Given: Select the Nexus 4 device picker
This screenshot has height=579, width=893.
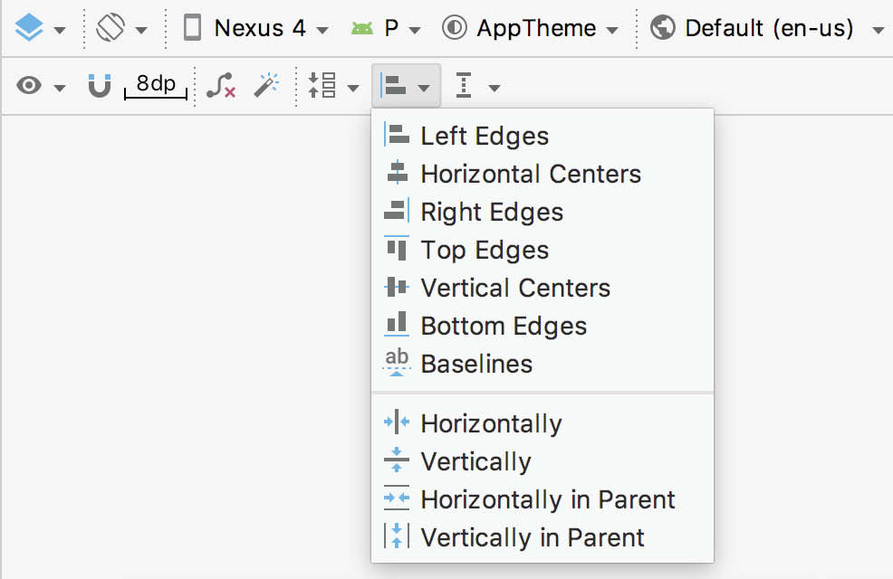Looking at the screenshot, I should tap(256, 28).
